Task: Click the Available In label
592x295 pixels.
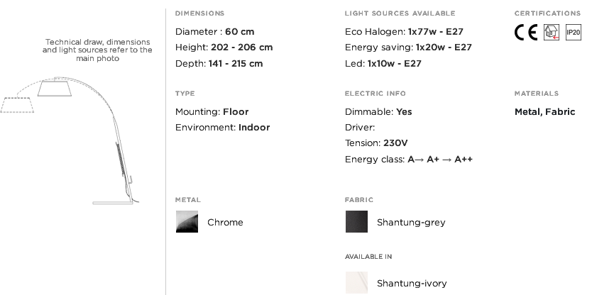Action: 368,257
